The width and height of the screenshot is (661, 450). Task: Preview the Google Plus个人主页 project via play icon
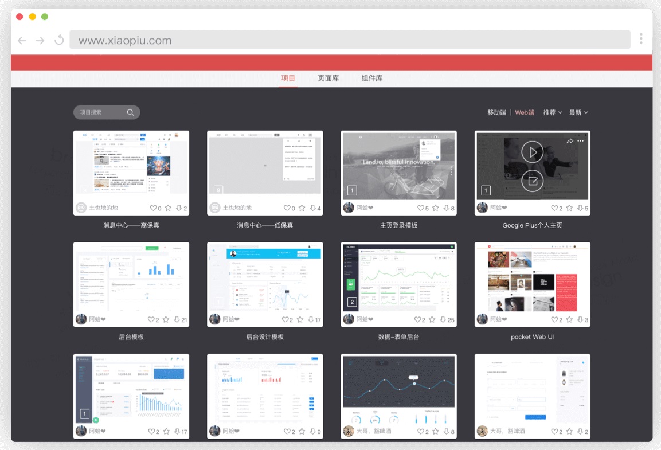coord(532,151)
